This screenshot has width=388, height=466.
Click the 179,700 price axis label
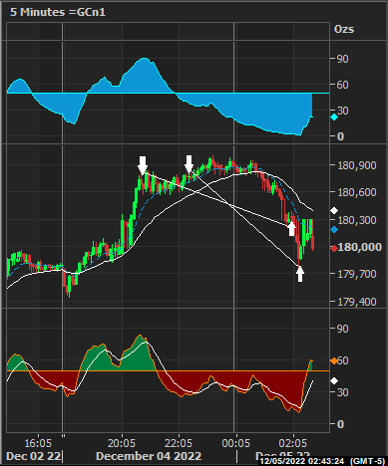click(357, 274)
